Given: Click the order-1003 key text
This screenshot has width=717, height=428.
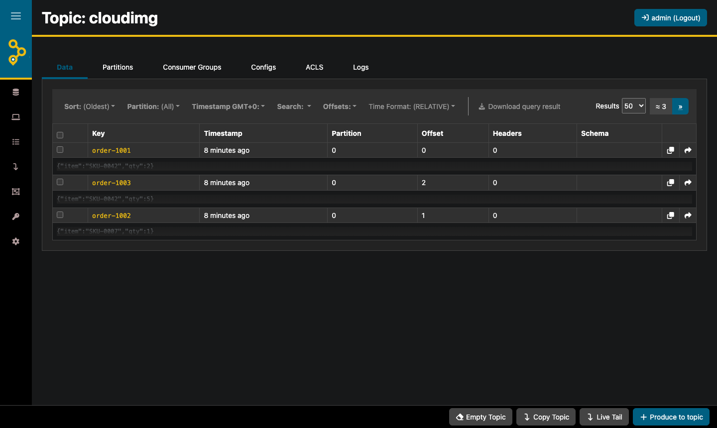Looking at the screenshot, I should (112, 183).
